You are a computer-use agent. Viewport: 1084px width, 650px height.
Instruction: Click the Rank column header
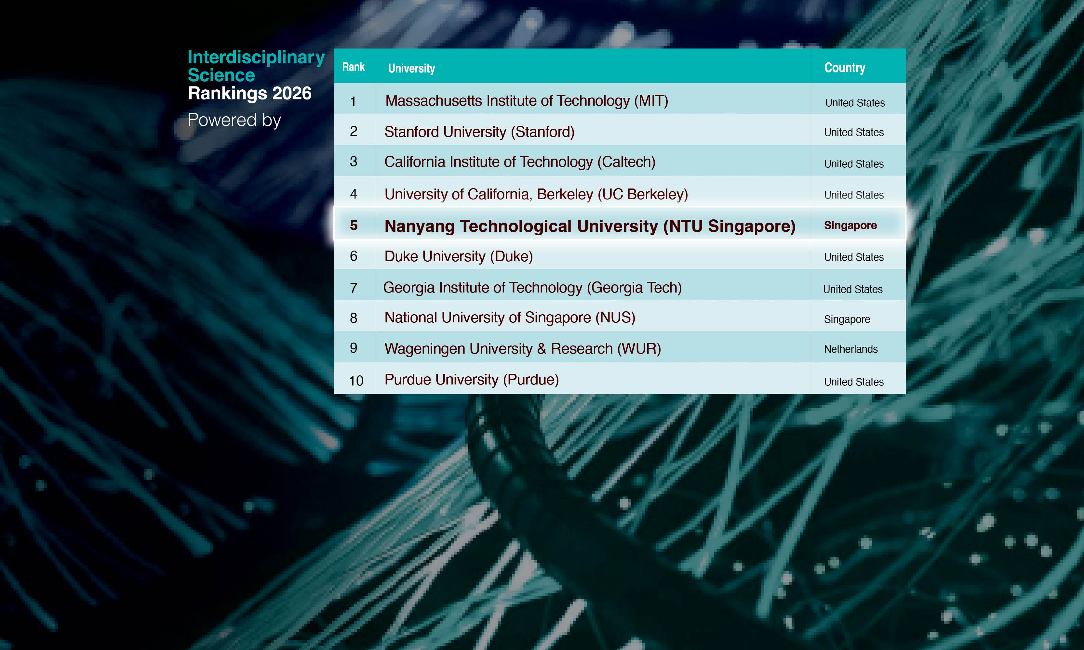pyautogui.click(x=353, y=67)
